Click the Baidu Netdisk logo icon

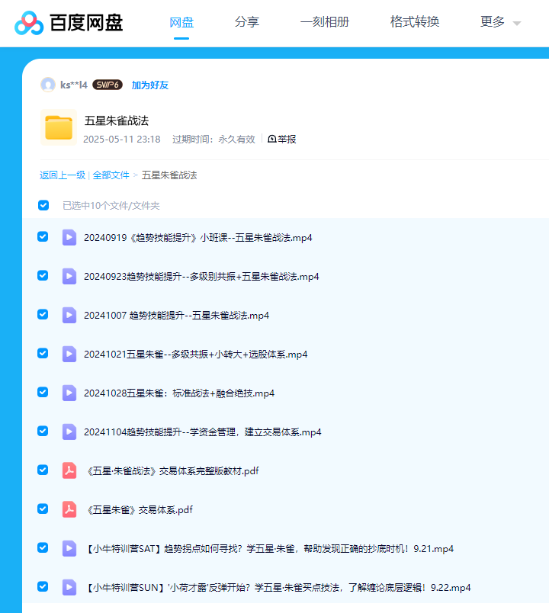[29, 23]
